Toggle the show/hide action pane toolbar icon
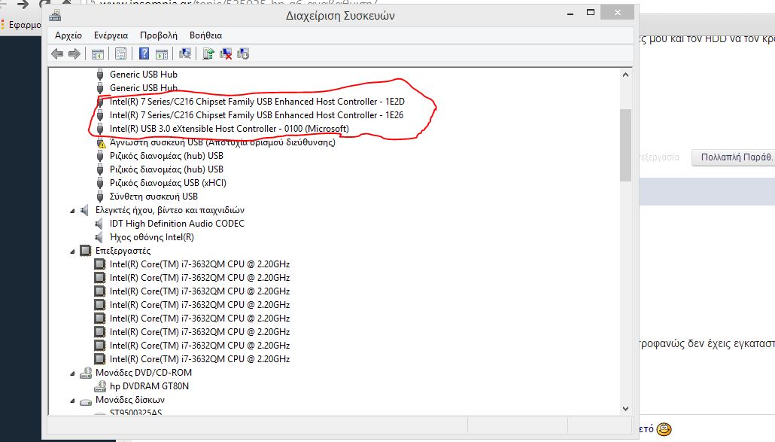The width and height of the screenshot is (775, 442). [162, 54]
